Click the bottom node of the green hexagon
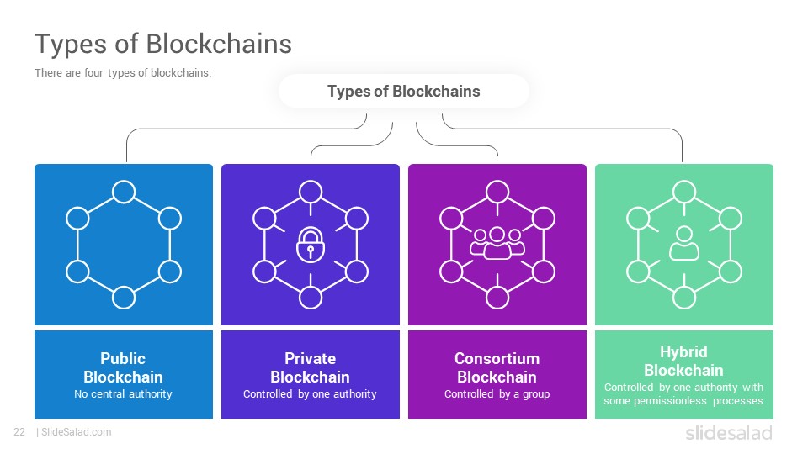This screenshot has height=454, width=808. [x=683, y=298]
